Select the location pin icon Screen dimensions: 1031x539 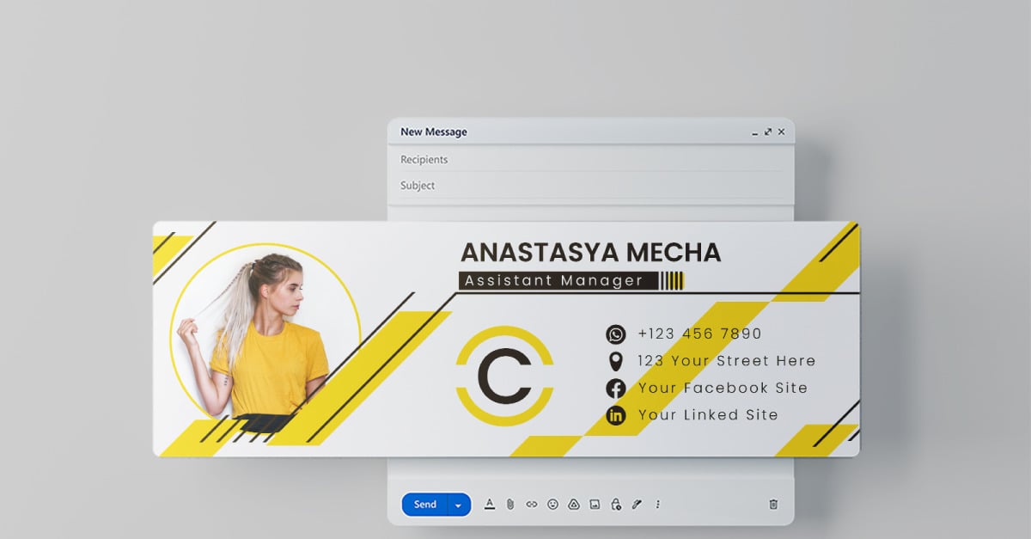pos(615,361)
